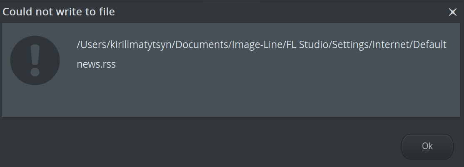The width and height of the screenshot is (464, 167).
Task: Click the word "Default" ending the path line
Action: click(x=430, y=44)
